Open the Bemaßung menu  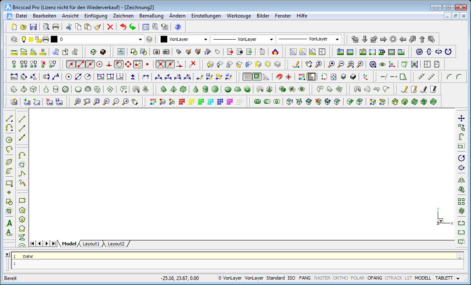click(151, 16)
